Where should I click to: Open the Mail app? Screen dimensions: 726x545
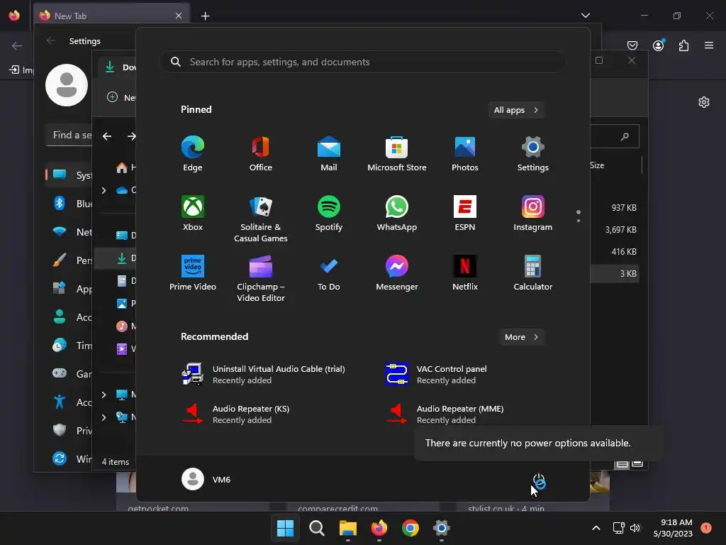(x=329, y=154)
